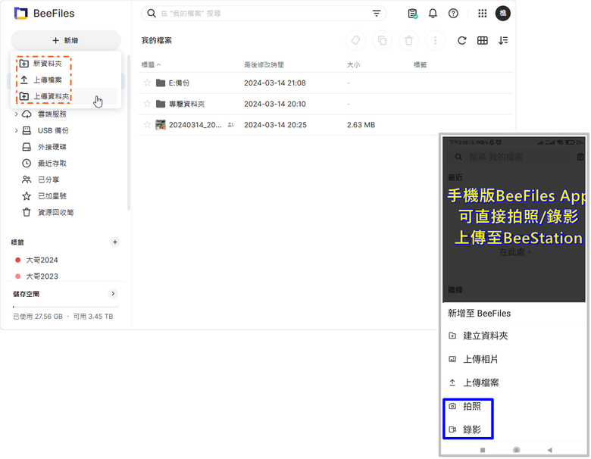The height and width of the screenshot is (459, 591).
Task: Click the user account avatar
Action: [503, 14]
